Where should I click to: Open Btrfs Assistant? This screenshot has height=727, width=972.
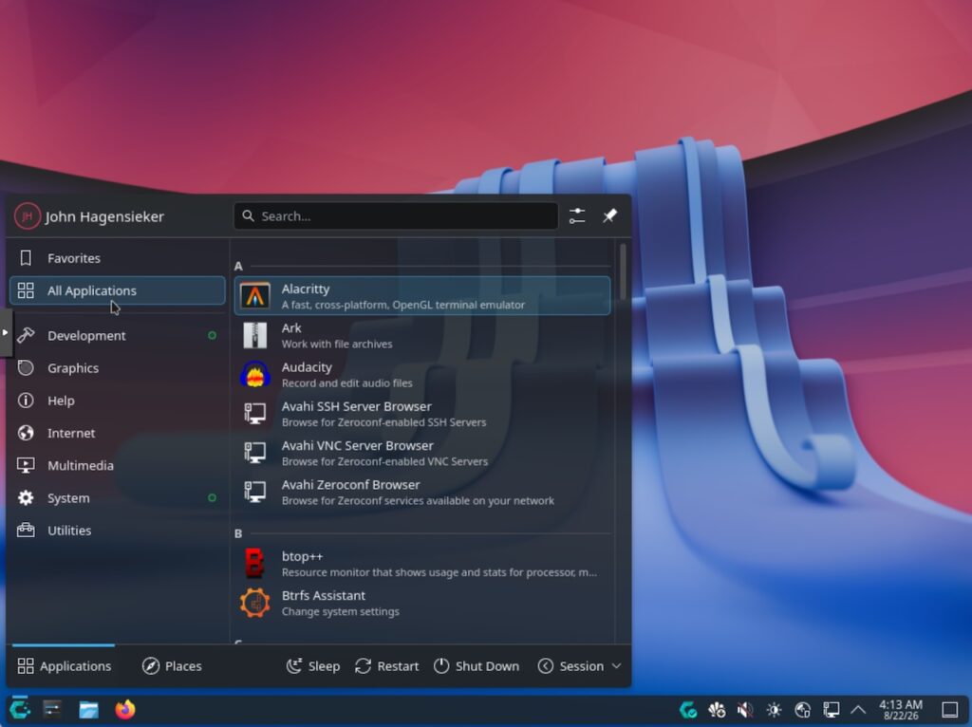tap(422, 603)
